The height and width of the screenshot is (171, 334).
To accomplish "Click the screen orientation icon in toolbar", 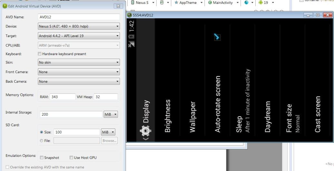I will [162, 3].
